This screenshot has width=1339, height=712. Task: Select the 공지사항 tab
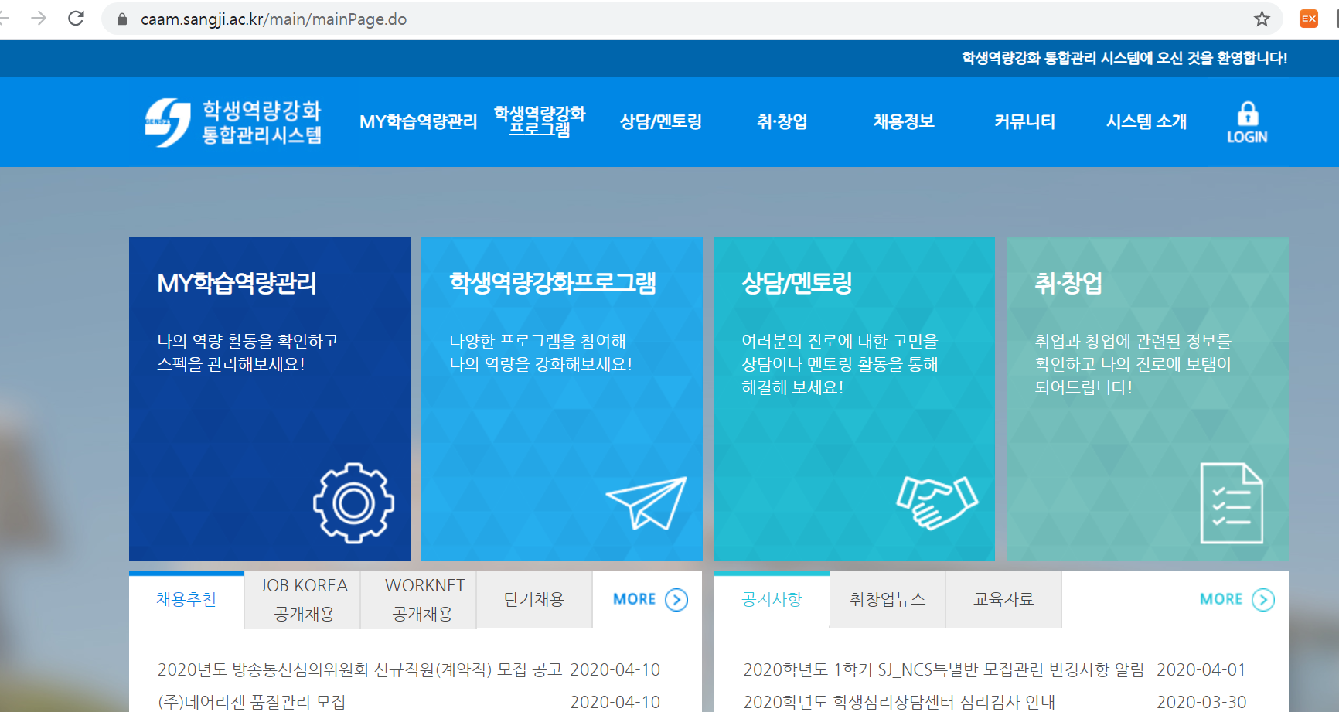tap(772, 599)
